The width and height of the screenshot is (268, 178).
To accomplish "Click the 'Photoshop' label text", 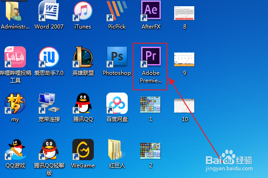I will click(x=117, y=73).
